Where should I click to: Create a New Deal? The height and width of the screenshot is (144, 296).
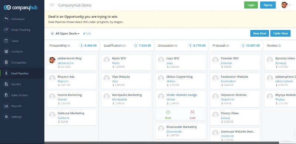point(260,33)
